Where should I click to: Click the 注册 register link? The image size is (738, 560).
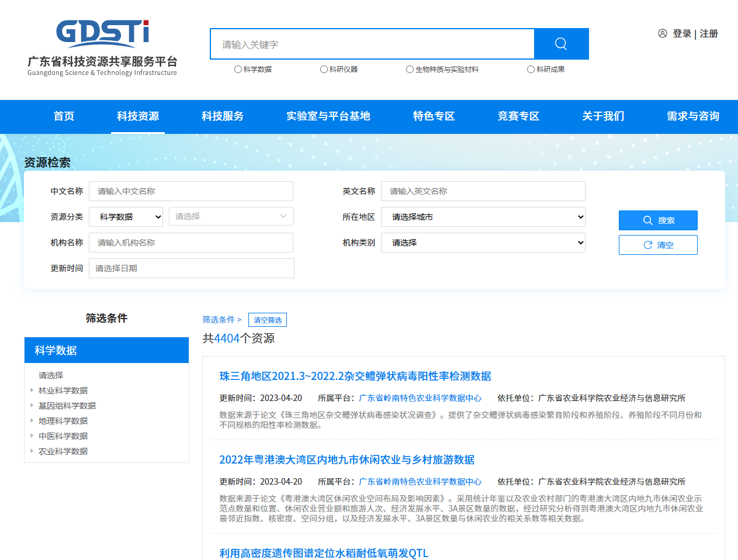[x=709, y=33]
